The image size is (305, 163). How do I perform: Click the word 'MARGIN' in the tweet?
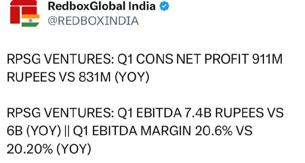166,131
